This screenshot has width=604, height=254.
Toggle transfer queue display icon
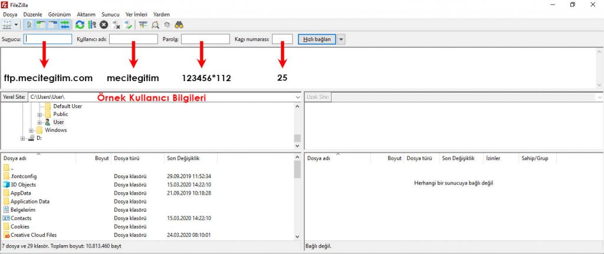pos(65,25)
